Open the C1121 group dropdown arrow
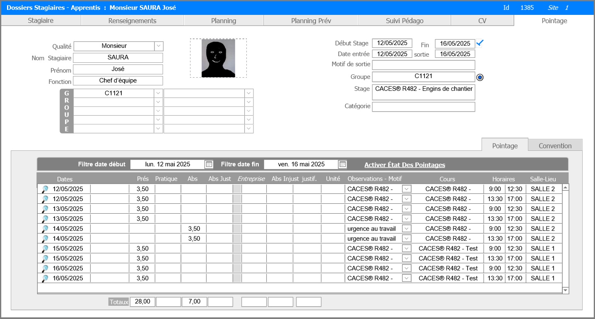Viewport: 595px width, 319px height. [158, 93]
